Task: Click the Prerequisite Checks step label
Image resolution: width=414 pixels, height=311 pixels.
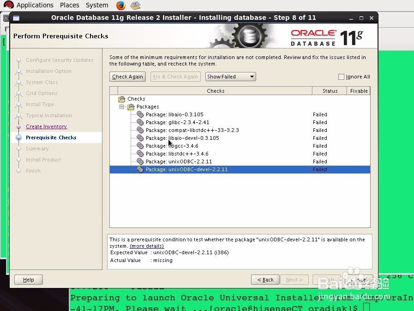Action: (51, 138)
